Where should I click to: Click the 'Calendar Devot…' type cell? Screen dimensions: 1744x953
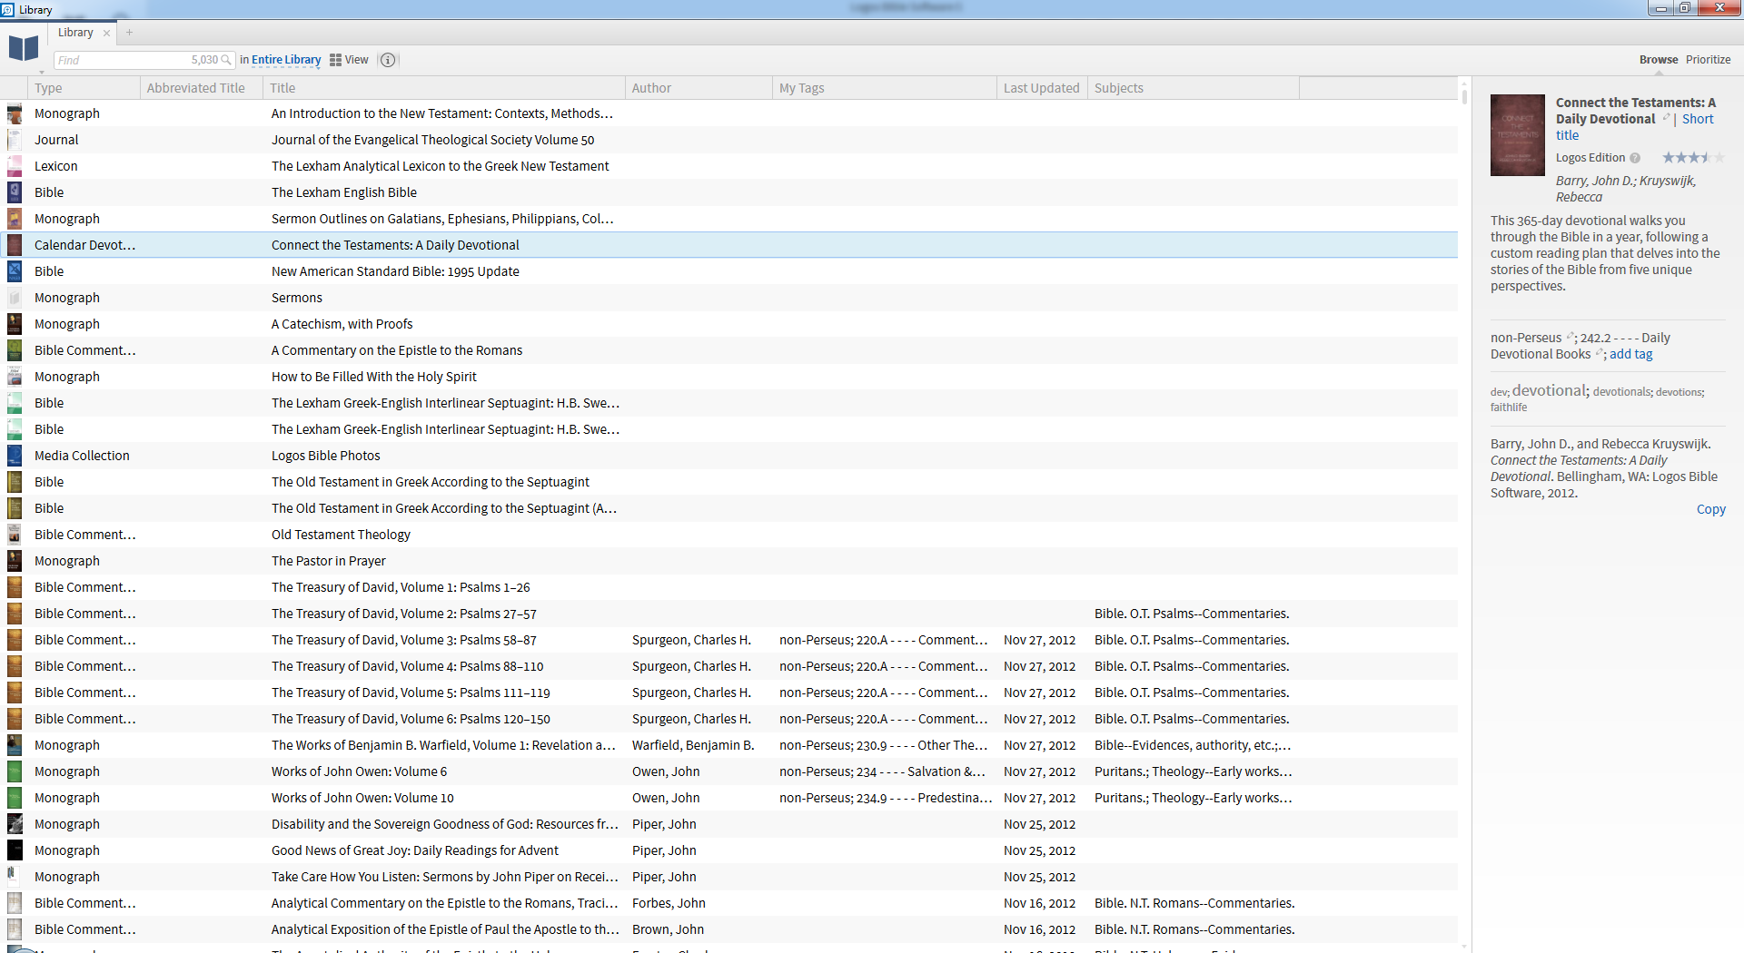click(85, 245)
